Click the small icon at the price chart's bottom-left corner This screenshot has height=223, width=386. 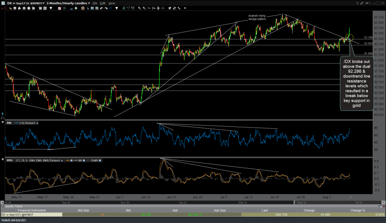tap(3, 114)
